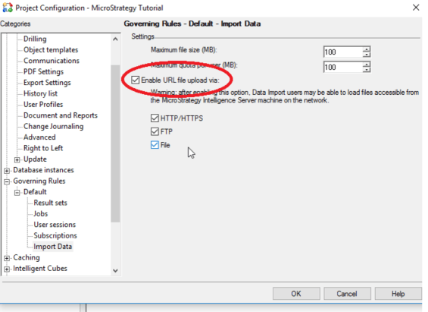
Task: Open Change Journaling category
Action: [x=54, y=126]
